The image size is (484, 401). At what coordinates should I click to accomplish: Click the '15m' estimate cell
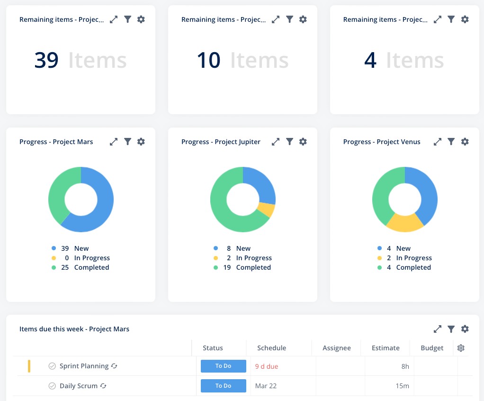click(x=403, y=386)
